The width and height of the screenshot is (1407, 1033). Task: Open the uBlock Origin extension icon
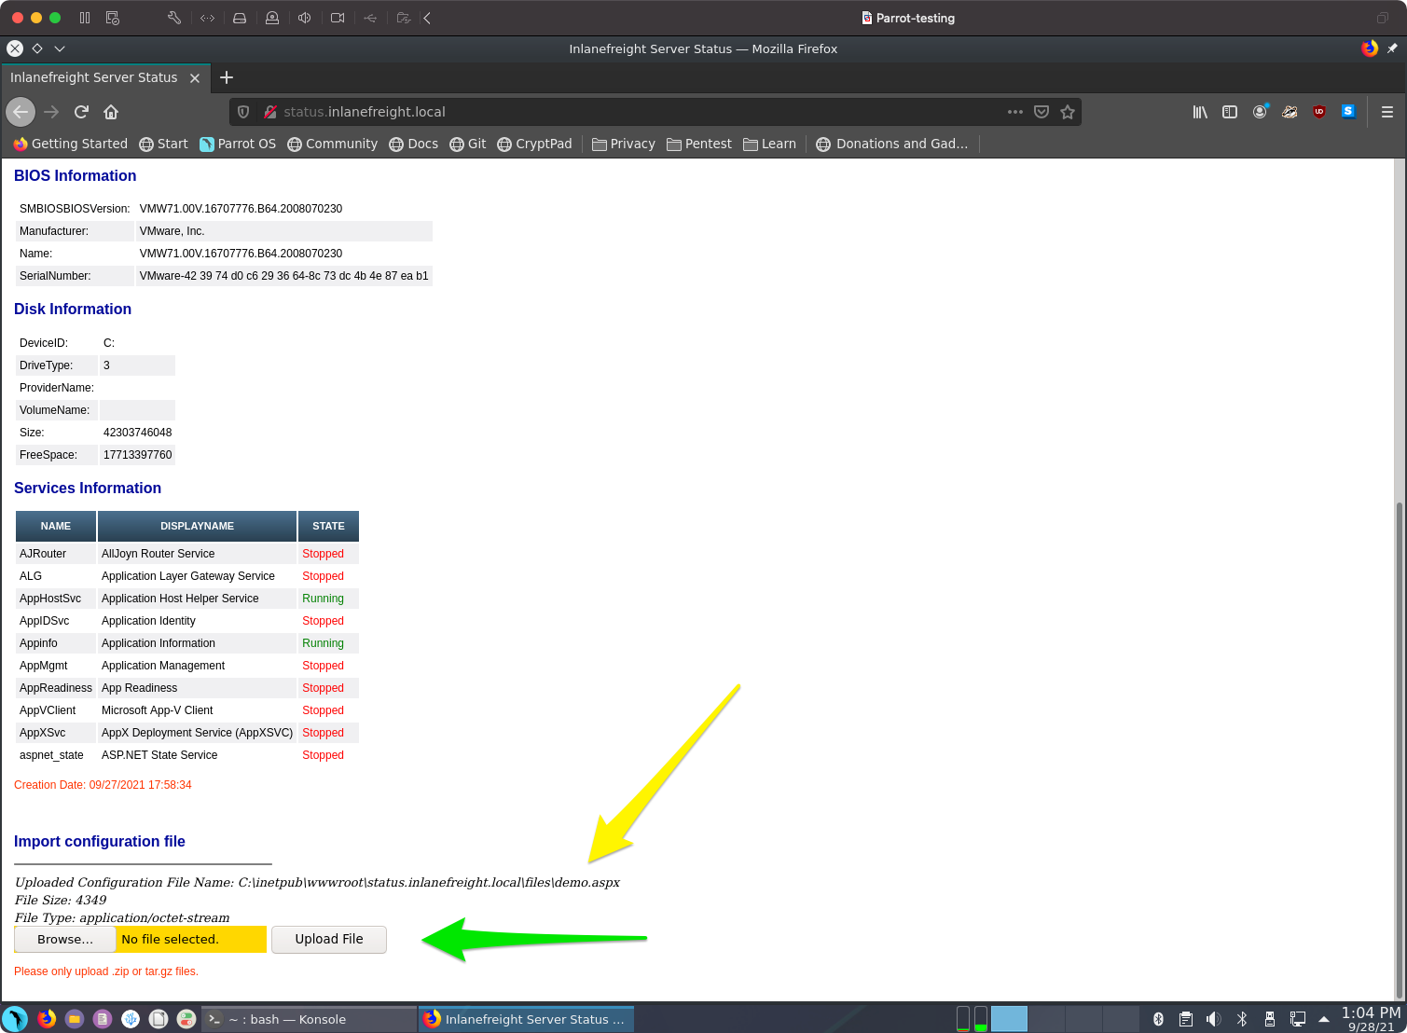1319,112
